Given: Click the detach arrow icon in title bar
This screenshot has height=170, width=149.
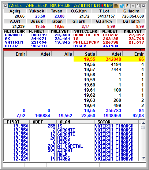Looking at the screenshot, I should click(138, 5).
